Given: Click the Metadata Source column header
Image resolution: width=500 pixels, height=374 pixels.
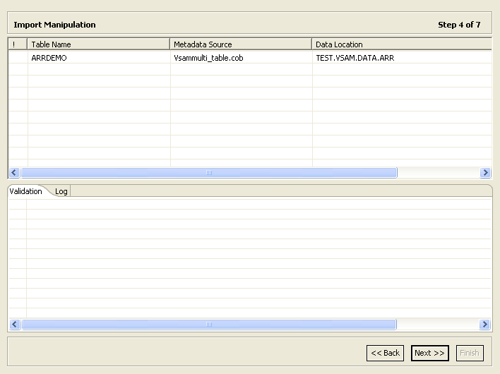Looking at the screenshot, I should 240,44.
